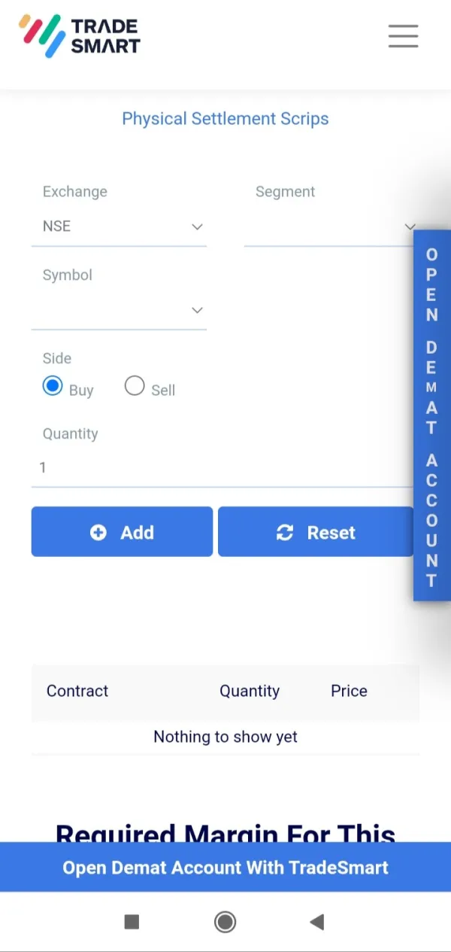This screenshot has width=451, height=952.
Task: Click the Quantity column header in table
Action: (250, 691)
